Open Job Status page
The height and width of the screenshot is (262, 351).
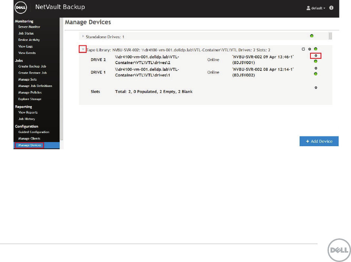(26, 33)
